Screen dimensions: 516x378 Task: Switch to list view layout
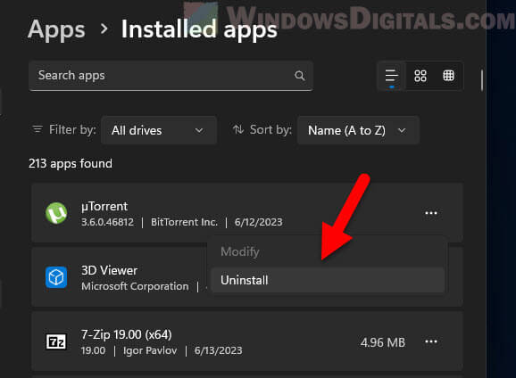(392, 76)
